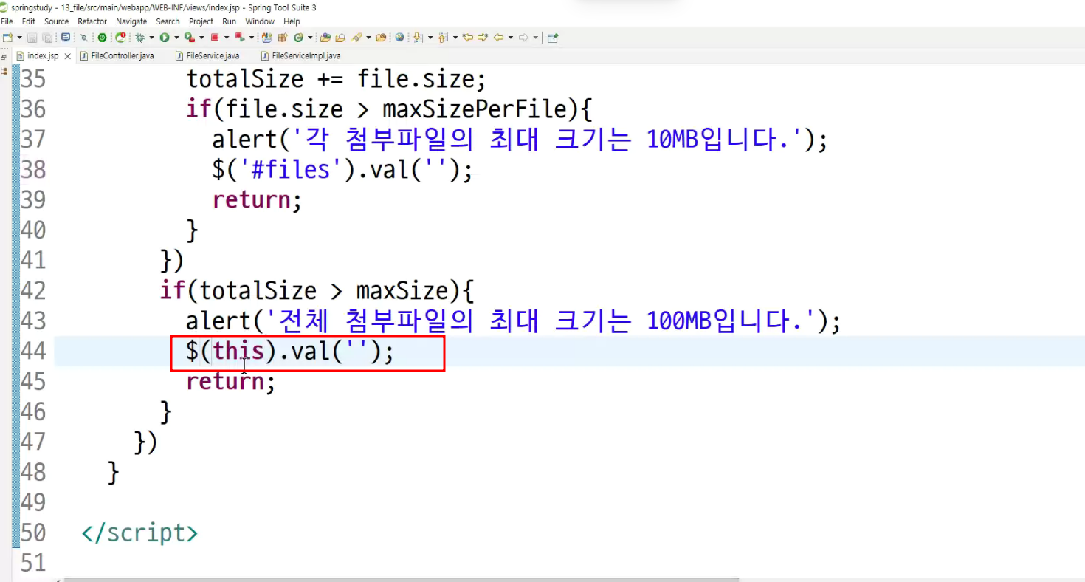This screenshot has width=1085, height=582.
Task: Toggle Skip All Breakpoints icon
Action: [84, 37]
